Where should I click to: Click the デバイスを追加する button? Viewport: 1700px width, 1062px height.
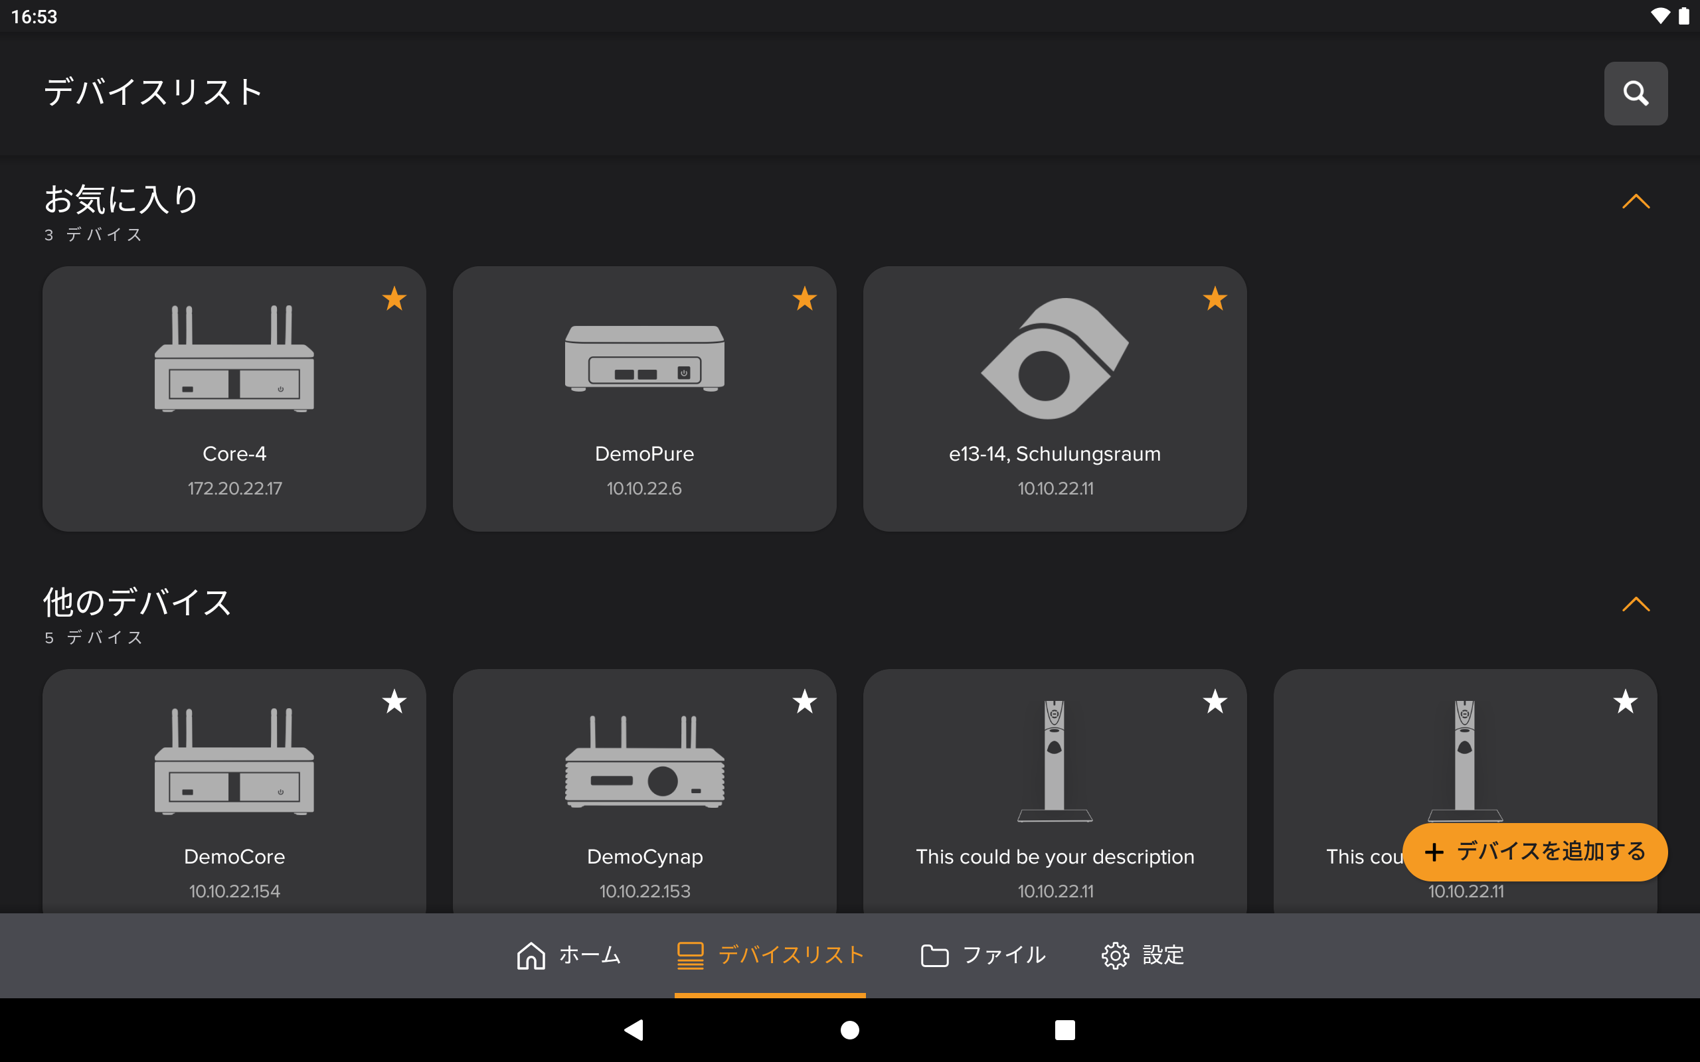coord(1534,852)
